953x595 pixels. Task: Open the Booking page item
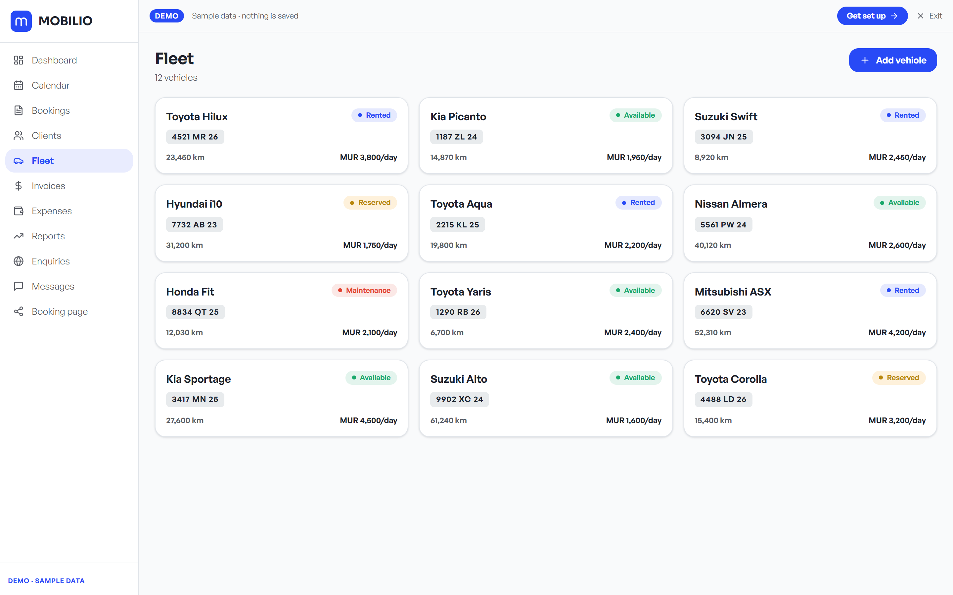click(69, 312)
